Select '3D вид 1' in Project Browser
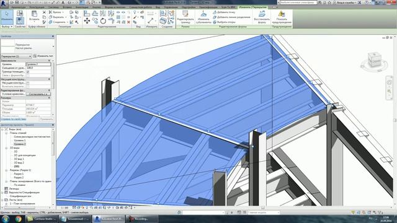Screen dimensions: 397x223 click(19, 159)
